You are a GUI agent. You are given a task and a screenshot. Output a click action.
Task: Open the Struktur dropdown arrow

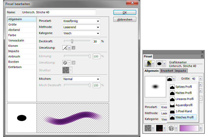pos(71,70)
